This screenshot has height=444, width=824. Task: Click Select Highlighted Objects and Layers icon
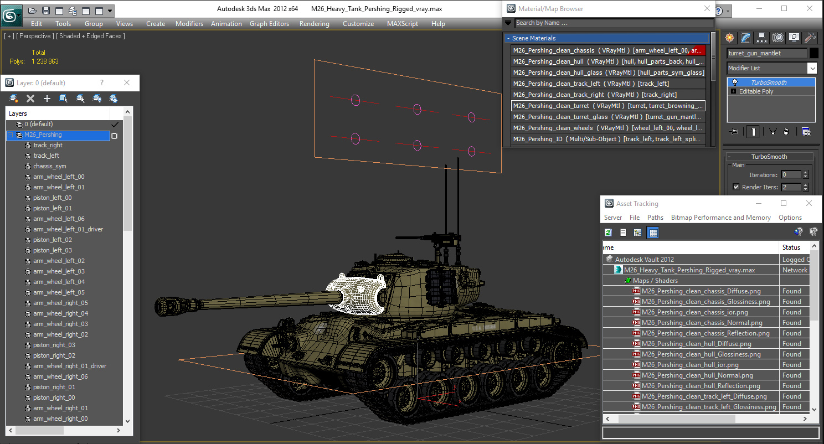point(64,99)
